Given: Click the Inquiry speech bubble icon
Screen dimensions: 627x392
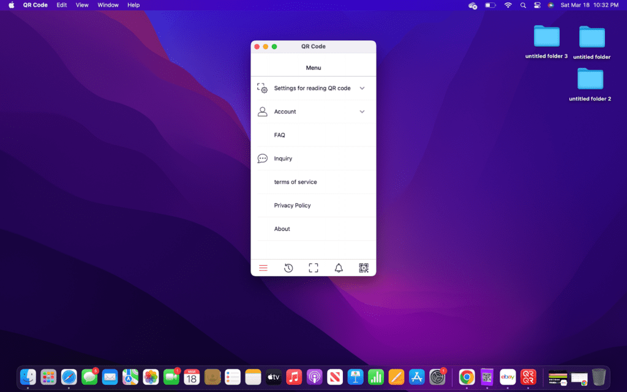Looking at the screenshot, I should pos(262,158).
